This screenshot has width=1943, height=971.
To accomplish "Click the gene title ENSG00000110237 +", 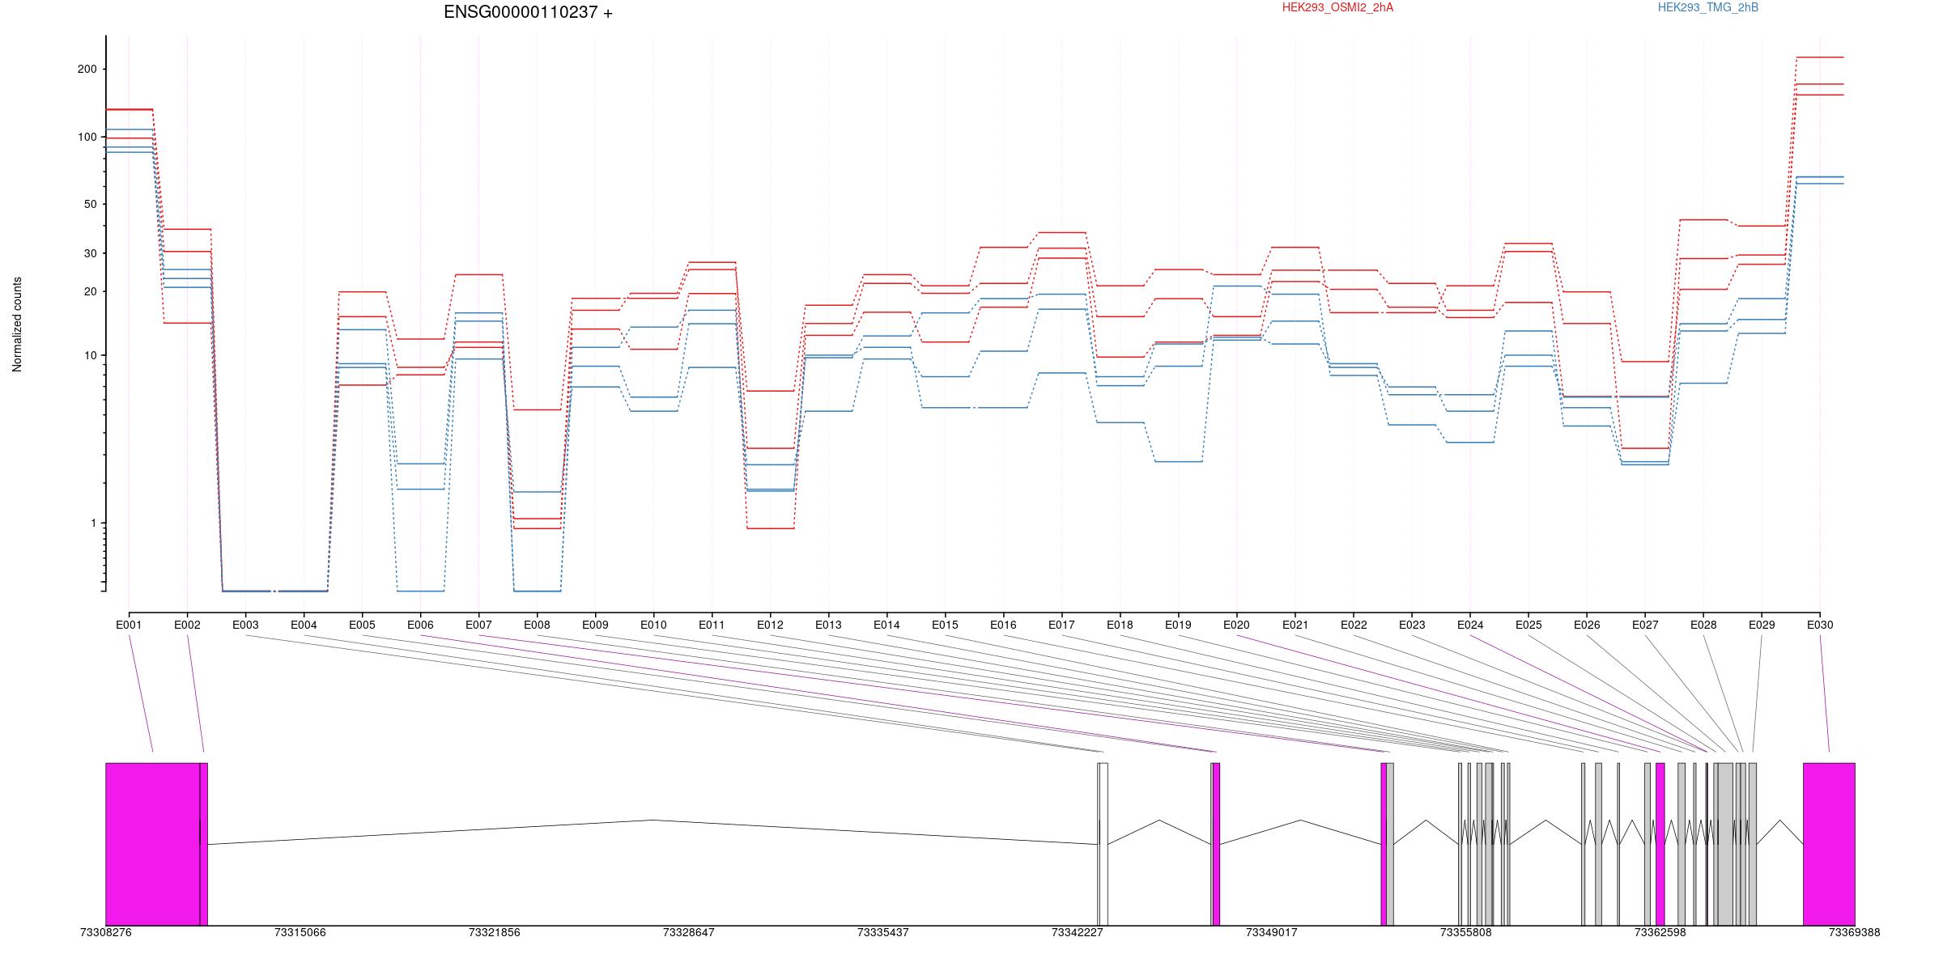I will point(528,12).
